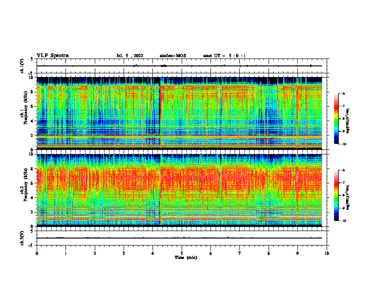Click the ch.1 spectrogram color scale bar

click(336, 119)
